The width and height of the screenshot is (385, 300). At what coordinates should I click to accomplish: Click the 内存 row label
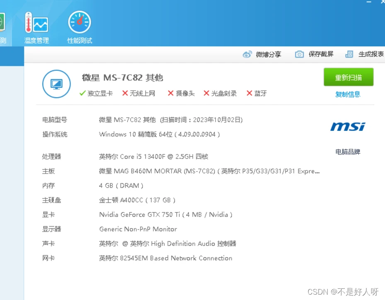click(x=48, y=186)
